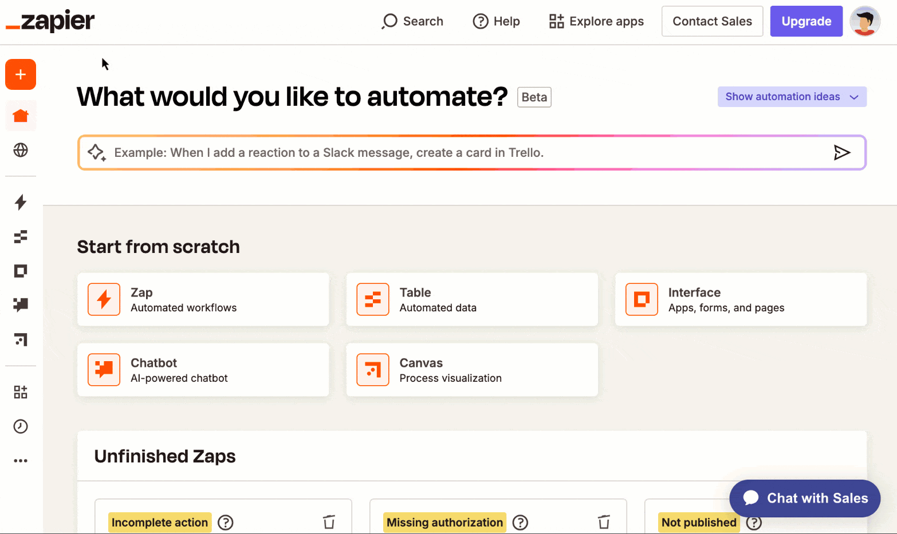Click the help icon next to Incomplete action
Image resolution: width=897 pixels, height=534 pixels.
(x=226, y=523)
